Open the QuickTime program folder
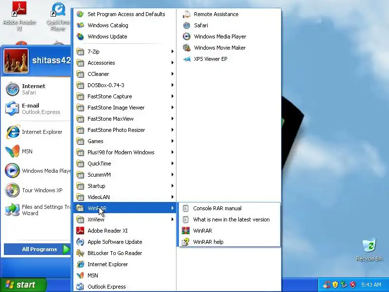Screen dimensions: 389x292 (x=124, y=164)
